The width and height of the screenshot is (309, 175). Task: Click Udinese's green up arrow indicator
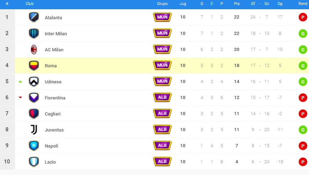coord(20,82)
